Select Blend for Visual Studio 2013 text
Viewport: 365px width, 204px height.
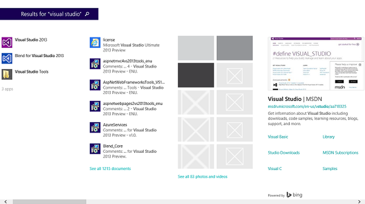(39, 56)
